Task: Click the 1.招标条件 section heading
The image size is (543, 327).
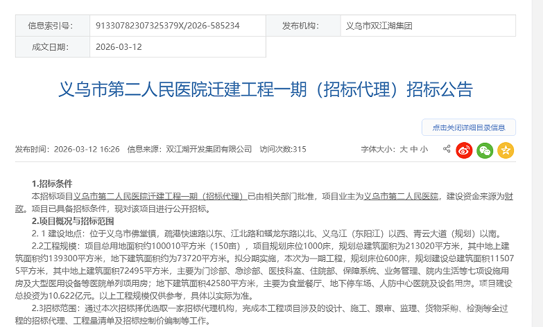Action: click(52, 184)
